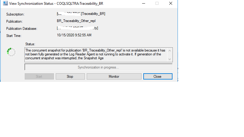Viewport: 244px width, 137px height.
Task: Click the [Traceability_BR] subscription value
Action: point(93,14)
